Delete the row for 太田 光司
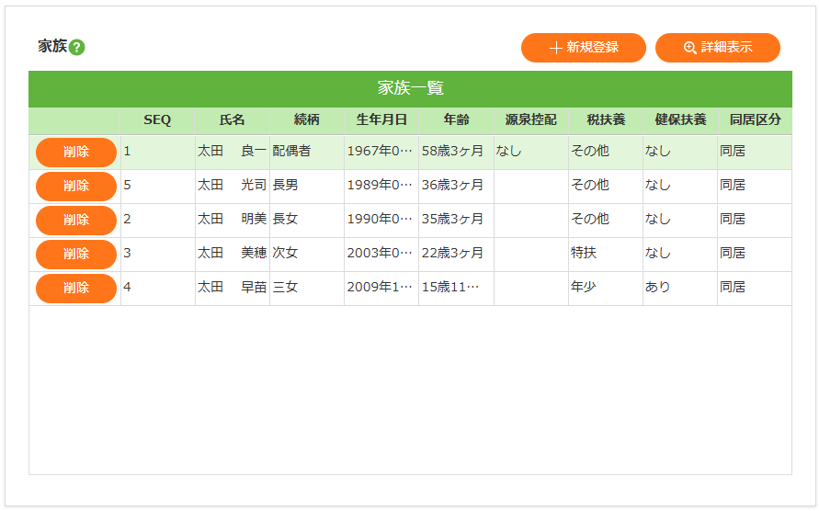 [76, 186]
